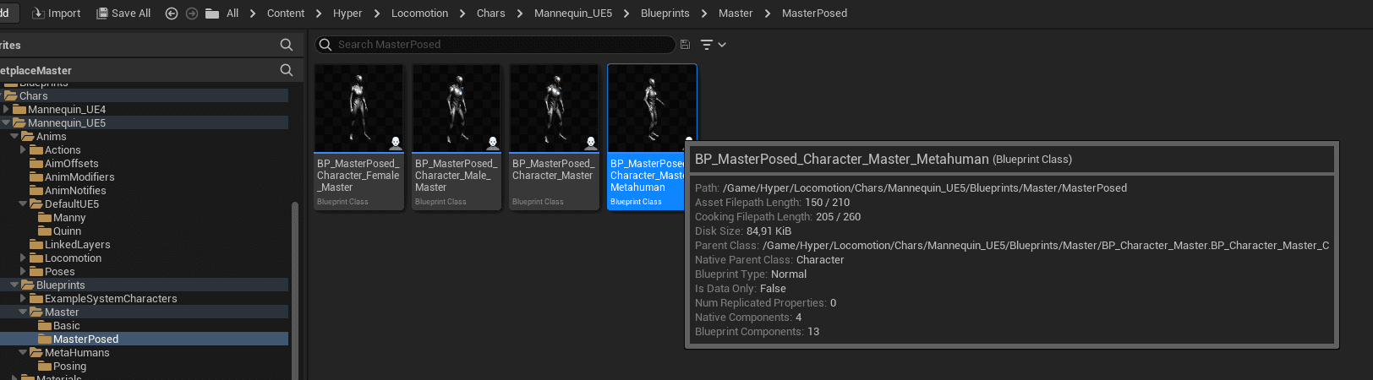Expand the Locomotion folder in tree
Viewport: 1373px width, 380px height.
[x=24, y=258]
